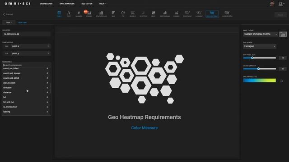Click the Color Palette gradient bar
This screenshot has height=162, width=289.
click(x=259, y=81)
